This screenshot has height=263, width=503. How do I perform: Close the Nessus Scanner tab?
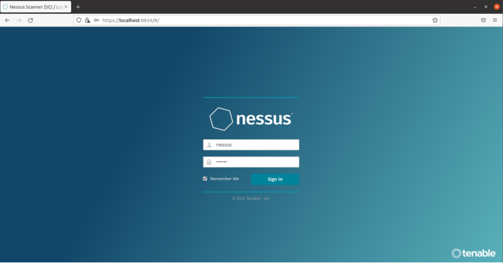click(66, 7)
